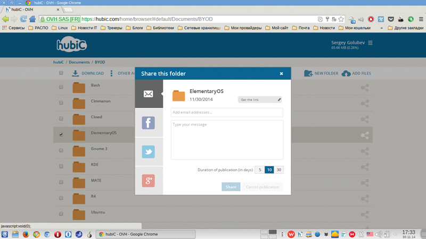Screen dimensions: 426x239
Task: Click share icon for KDE folder
Action: click(x=365, y=167)
